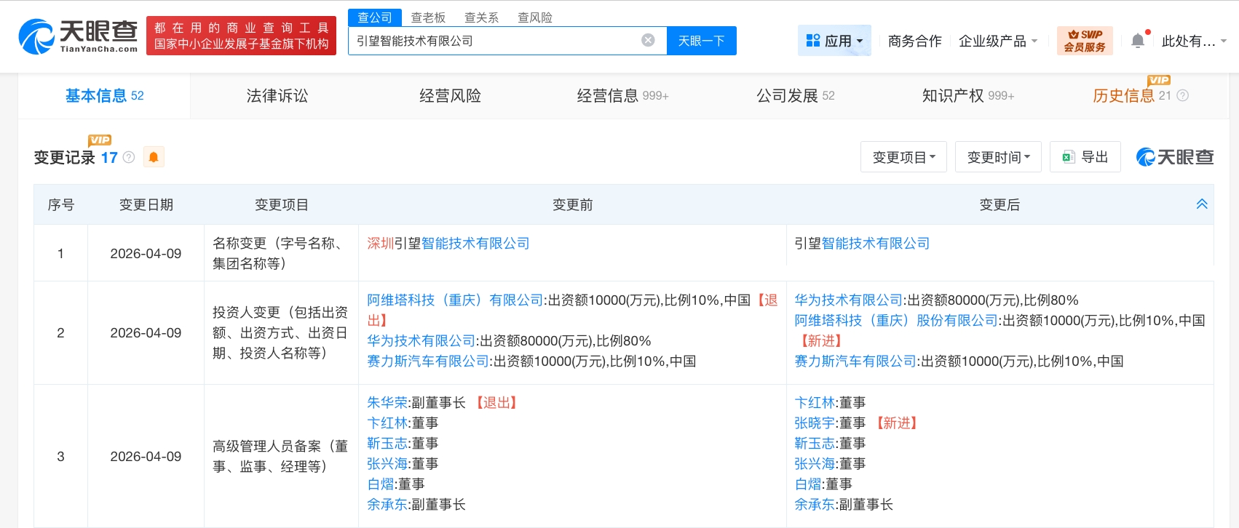The height and width of the screenshot is (528, 1239).
Task: Open the notification bell in header
Action: pyautogui.click(x=1138, y=41)
